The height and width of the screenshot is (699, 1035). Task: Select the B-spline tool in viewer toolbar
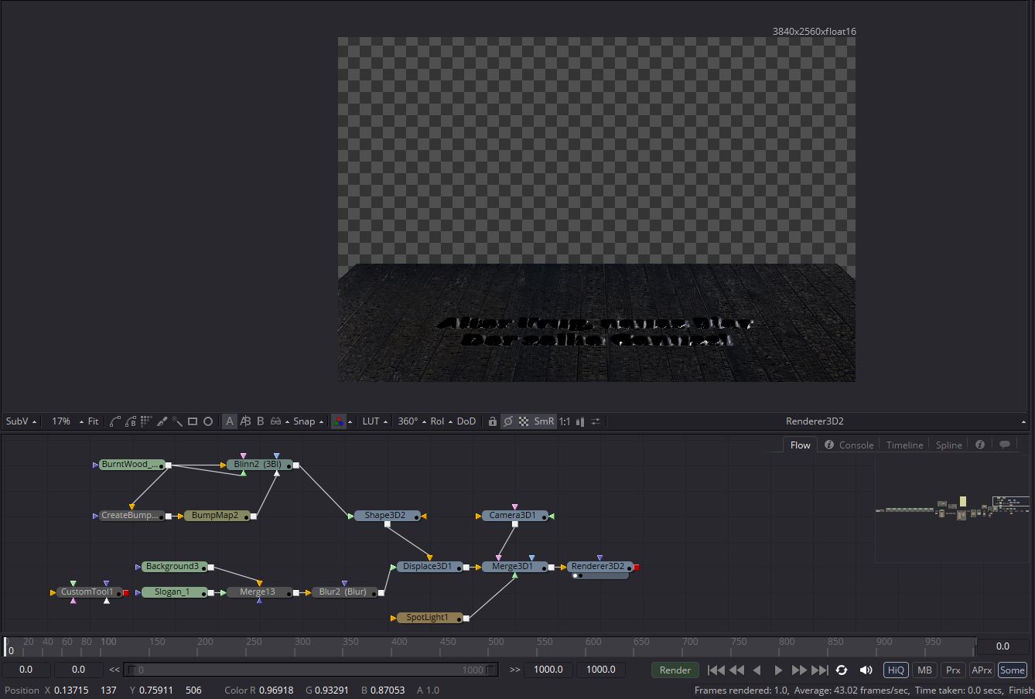pos(131,421)
